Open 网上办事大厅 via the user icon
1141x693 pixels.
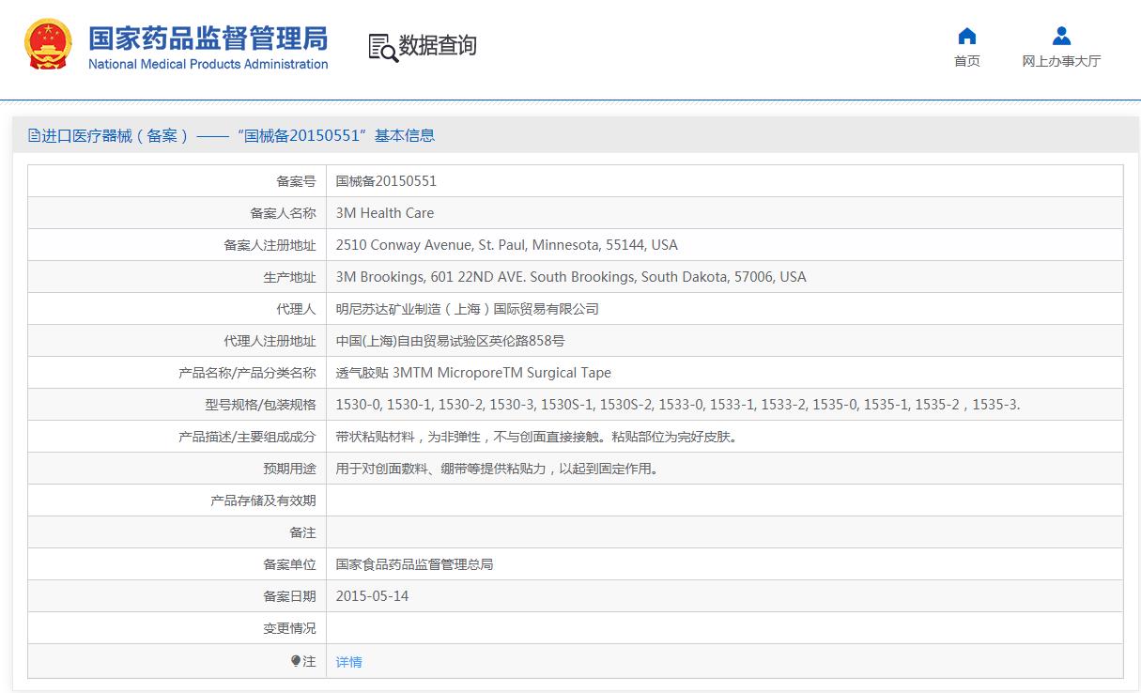(x=1061, y=36)
